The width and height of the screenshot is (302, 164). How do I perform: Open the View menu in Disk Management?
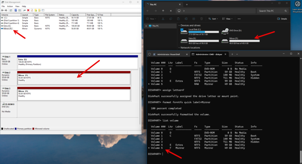pyautogui.click(x=17, y=6)
